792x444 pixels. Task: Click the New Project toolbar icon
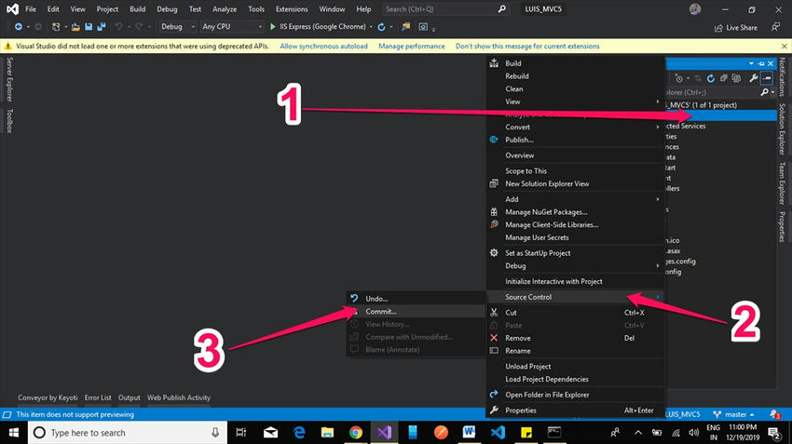56,27
